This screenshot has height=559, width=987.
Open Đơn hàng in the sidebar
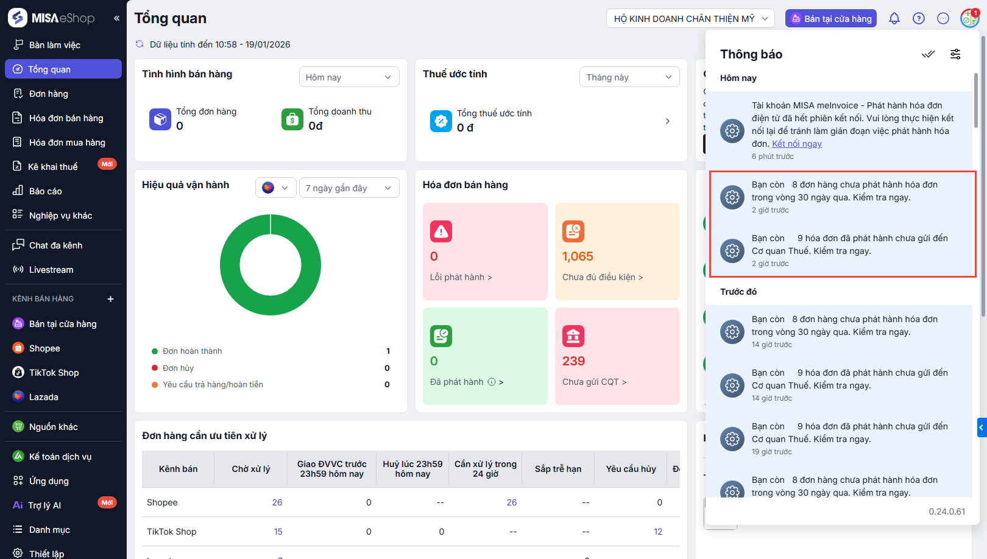(x=49, y=94)
